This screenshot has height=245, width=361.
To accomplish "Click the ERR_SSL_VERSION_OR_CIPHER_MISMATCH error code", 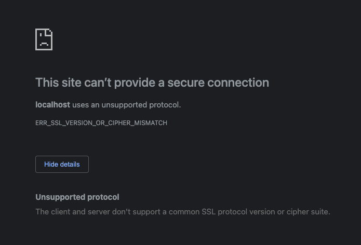I will (x=101, y=123).
